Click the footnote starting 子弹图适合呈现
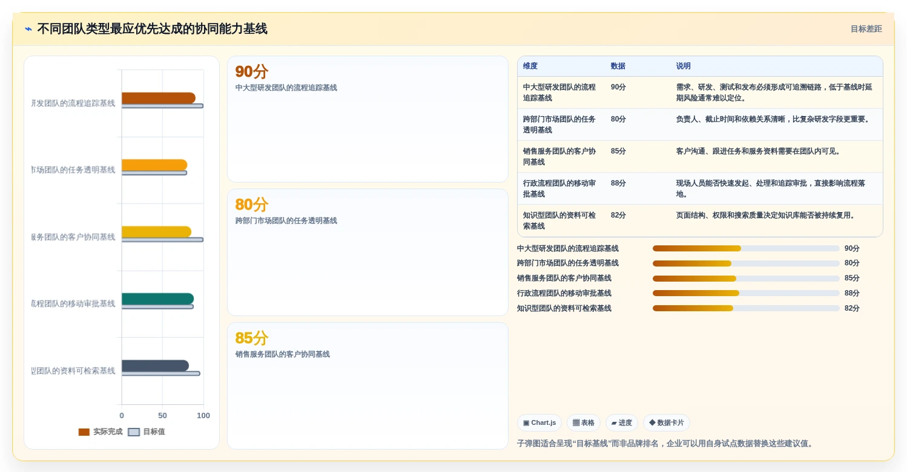This screenshot has width=907, height=472. tap(667, 444)
